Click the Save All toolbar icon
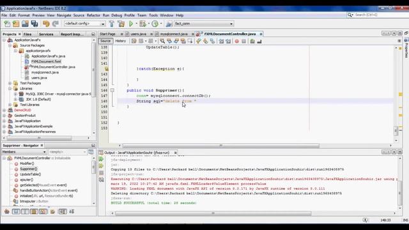The image size is (409, 230). (x=35, y=24)
